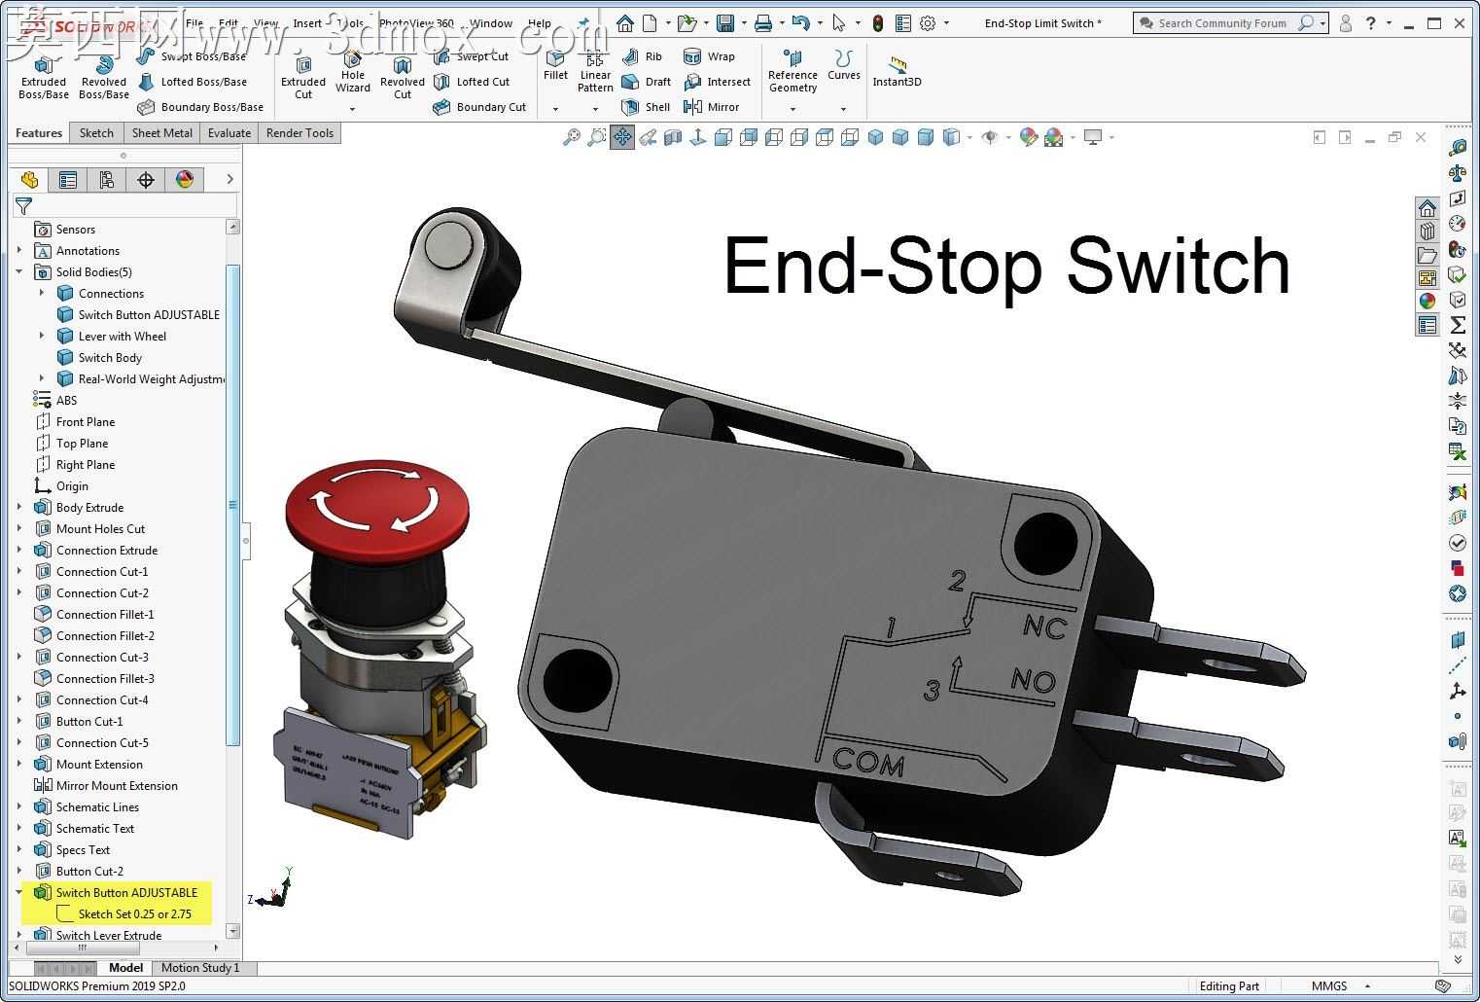The width and height of the screenshot is (1480, 1002).
Task: Open the Appearances color-ball pane
Action: [x=1427, y=302]
